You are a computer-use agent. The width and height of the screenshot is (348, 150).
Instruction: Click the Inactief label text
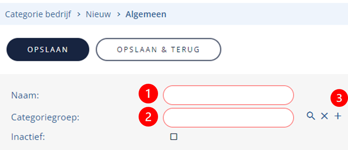[28, 137]
